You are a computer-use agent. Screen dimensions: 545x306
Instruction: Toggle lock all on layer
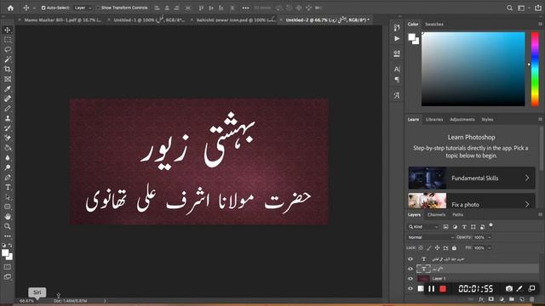(454, 248)
